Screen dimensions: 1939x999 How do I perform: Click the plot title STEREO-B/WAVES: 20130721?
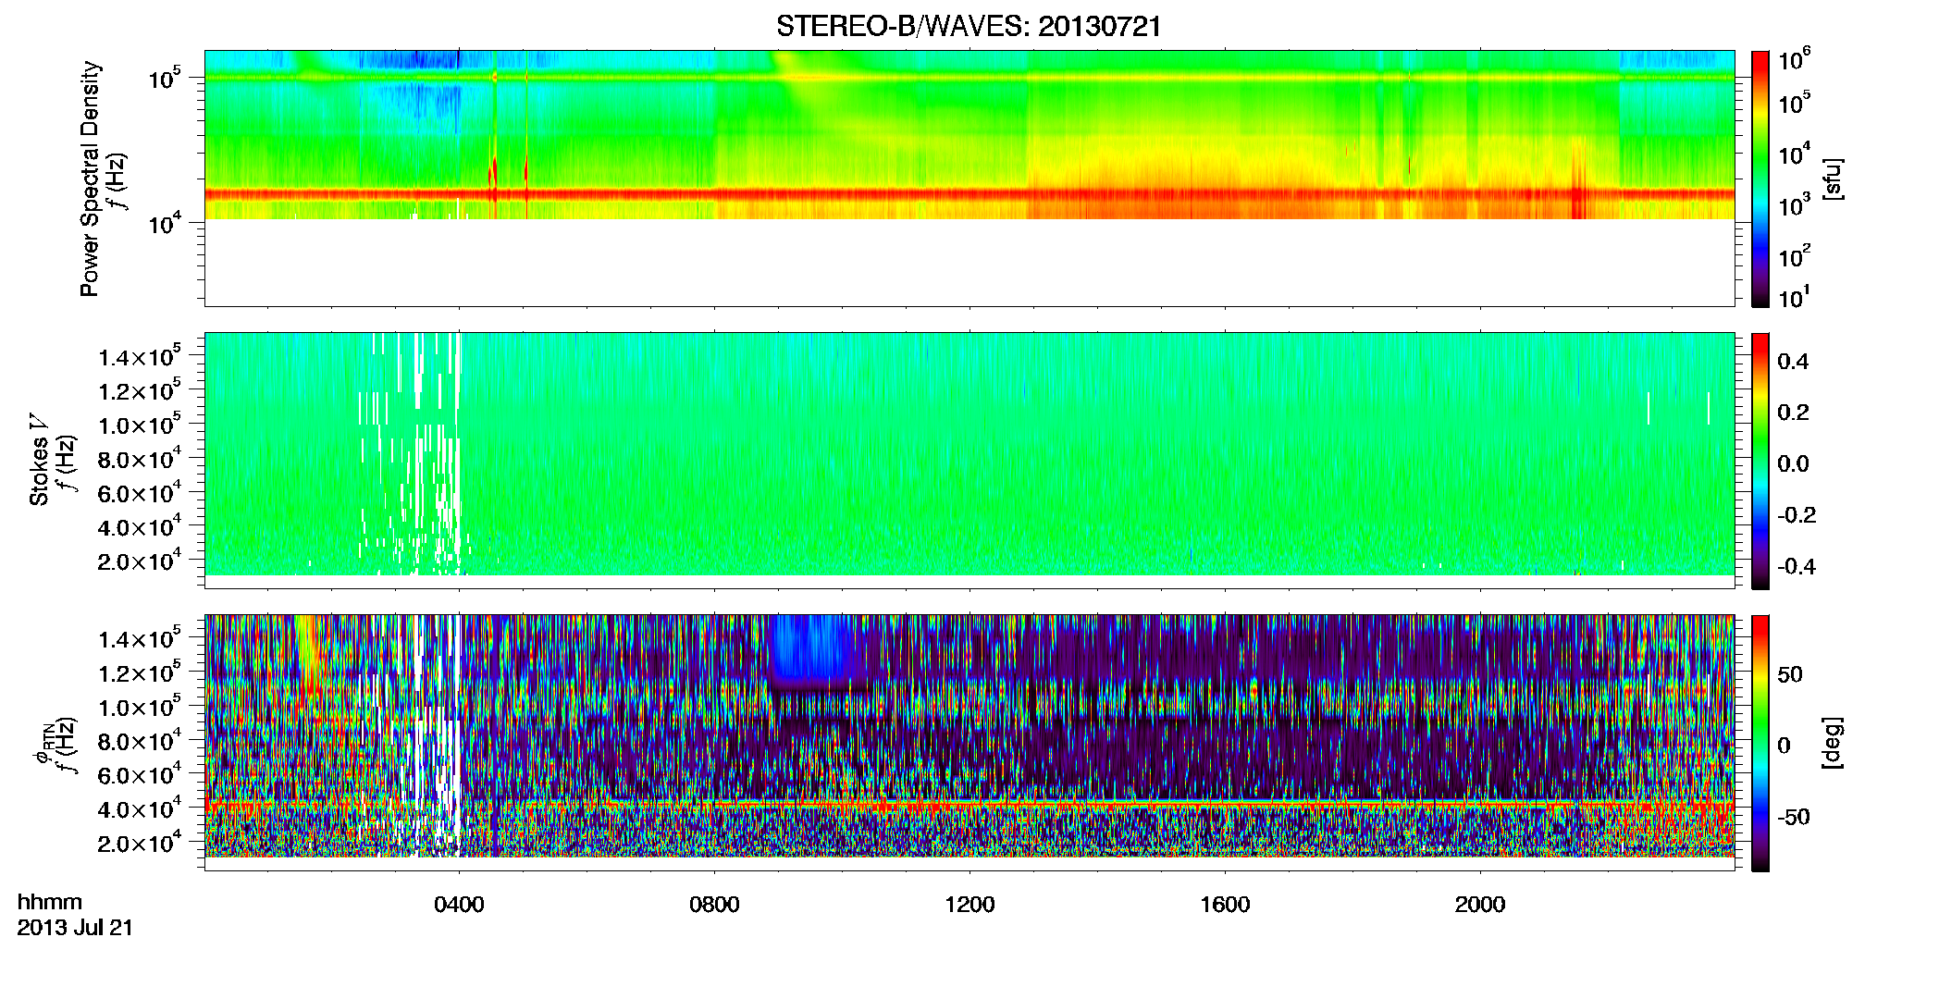pos(969,27)
